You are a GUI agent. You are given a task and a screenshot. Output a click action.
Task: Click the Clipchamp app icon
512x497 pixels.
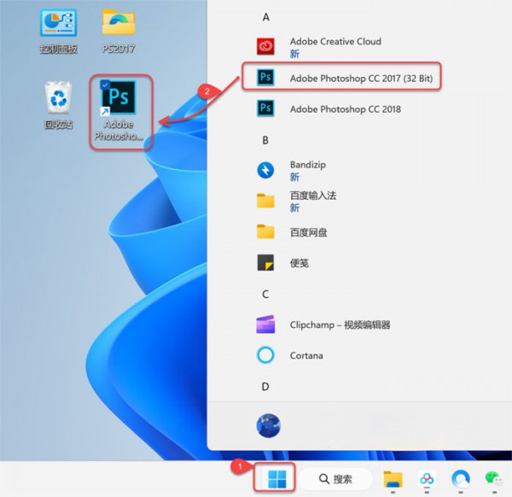tap(265, 325)
